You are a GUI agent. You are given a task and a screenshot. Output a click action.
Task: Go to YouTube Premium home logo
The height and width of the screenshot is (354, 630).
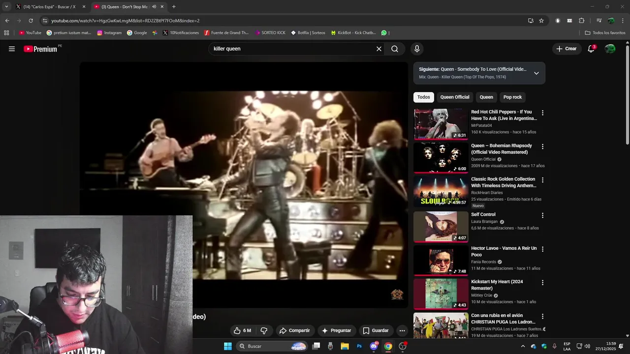(x=40, y=49)
